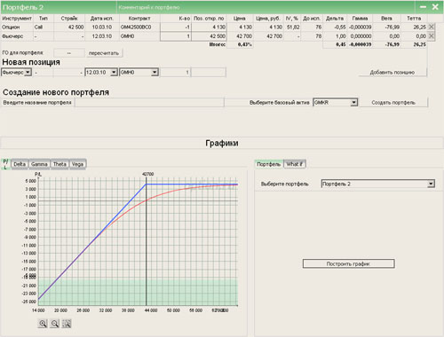
Task: Click the Инструмент column header
Action: tap(17, 19)
